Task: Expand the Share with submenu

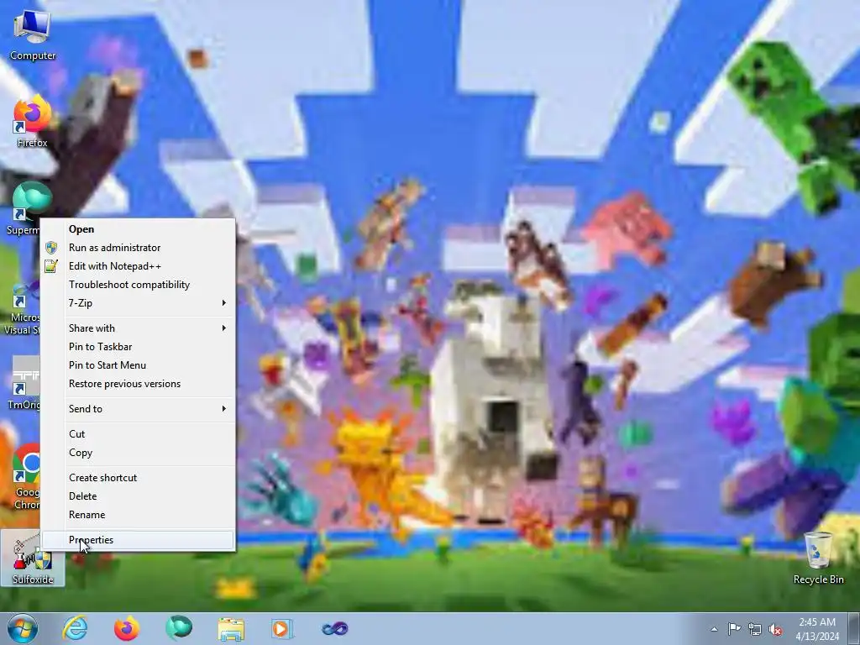Action: tap(139, 328)
